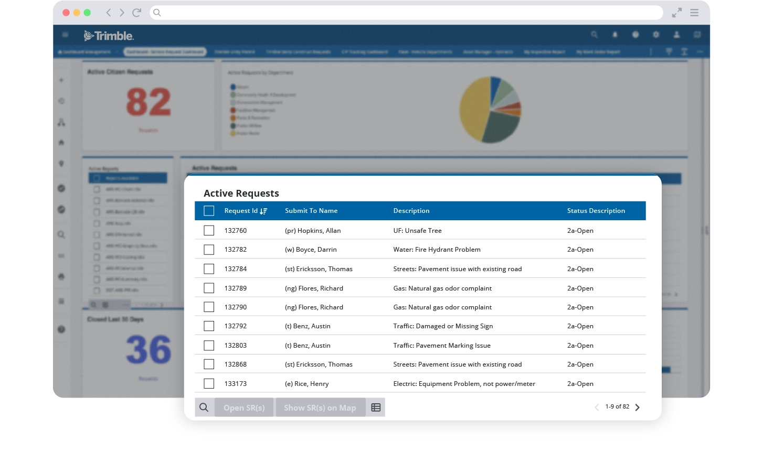
Task: Click the 'Active Requests' panel title
Action: pyautogui.click(x=241, y=194)
